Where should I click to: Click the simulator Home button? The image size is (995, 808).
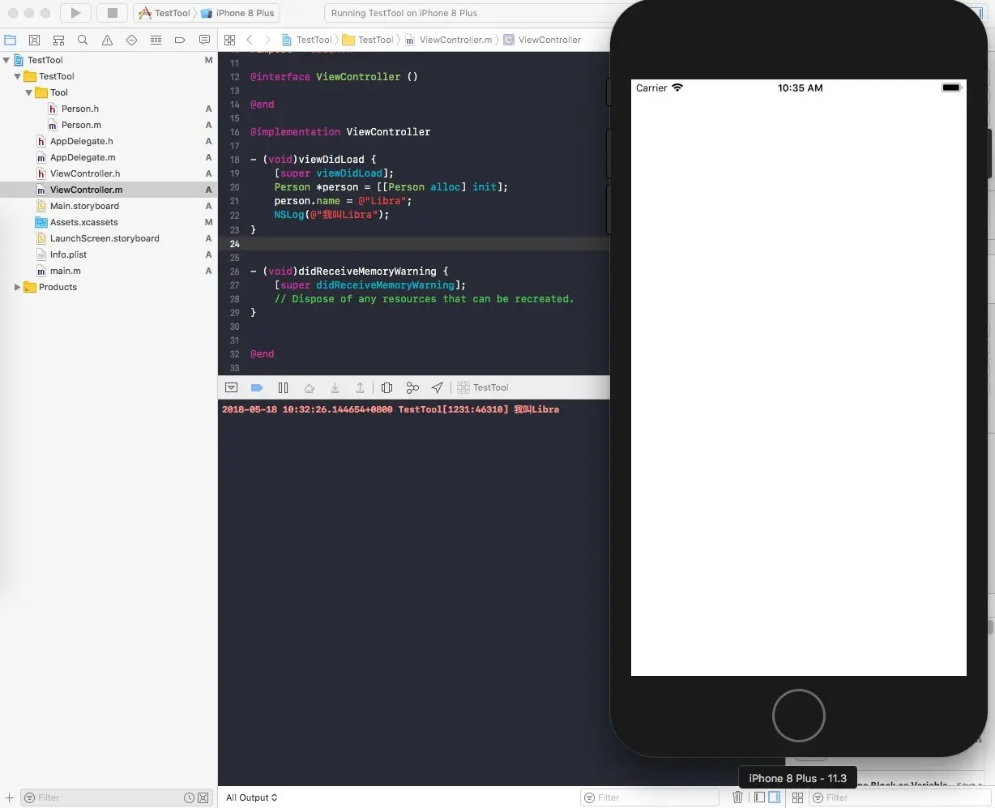798,716
